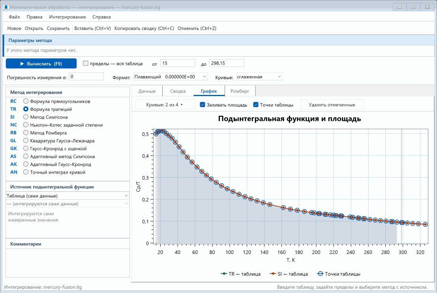Choose Квадратура Гаусса–Лежандра option

[26, 141]
